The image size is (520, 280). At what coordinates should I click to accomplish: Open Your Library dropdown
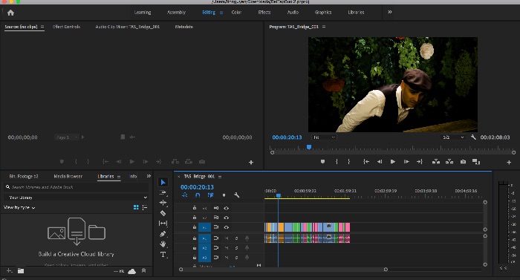76,198
